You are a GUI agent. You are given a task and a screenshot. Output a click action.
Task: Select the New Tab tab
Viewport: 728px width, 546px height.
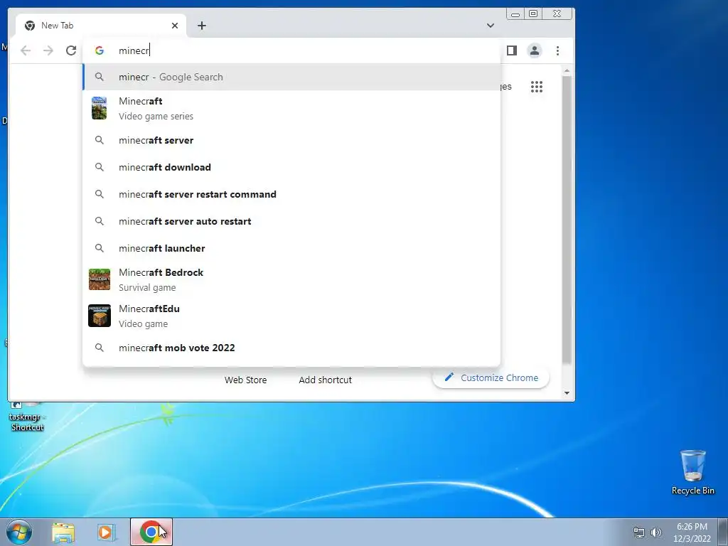101,26
